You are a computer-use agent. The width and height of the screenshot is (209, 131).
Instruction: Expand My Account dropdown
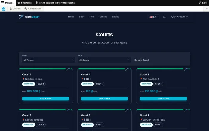(179, 17)
